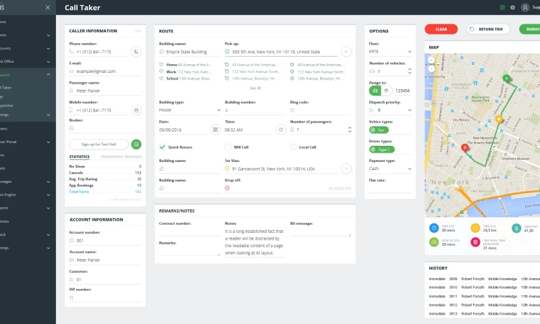Image resolution: width=540 pixels, height=324 pixels.
Task: Uncheck the Quick Return checkbox
Action: pyautogui.click(x=162, y=146)
